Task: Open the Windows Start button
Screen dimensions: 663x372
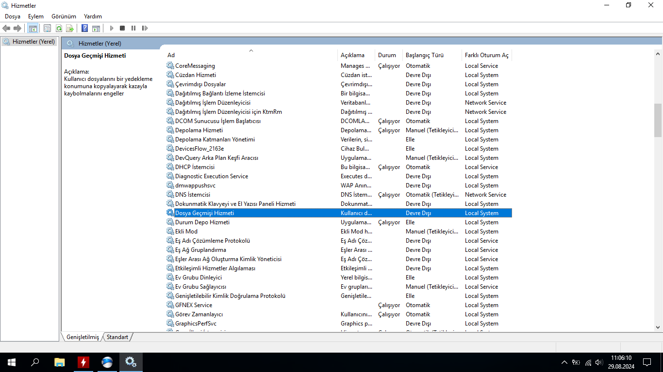Action: [x=12, y=362]
